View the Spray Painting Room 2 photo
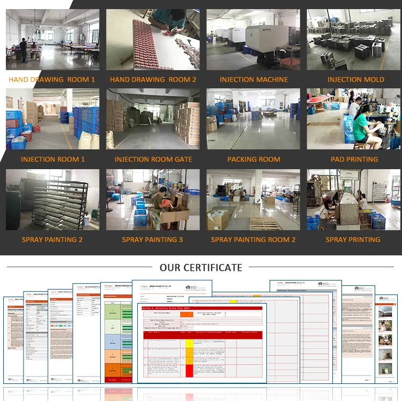The image size is (402, 401). 254,200
